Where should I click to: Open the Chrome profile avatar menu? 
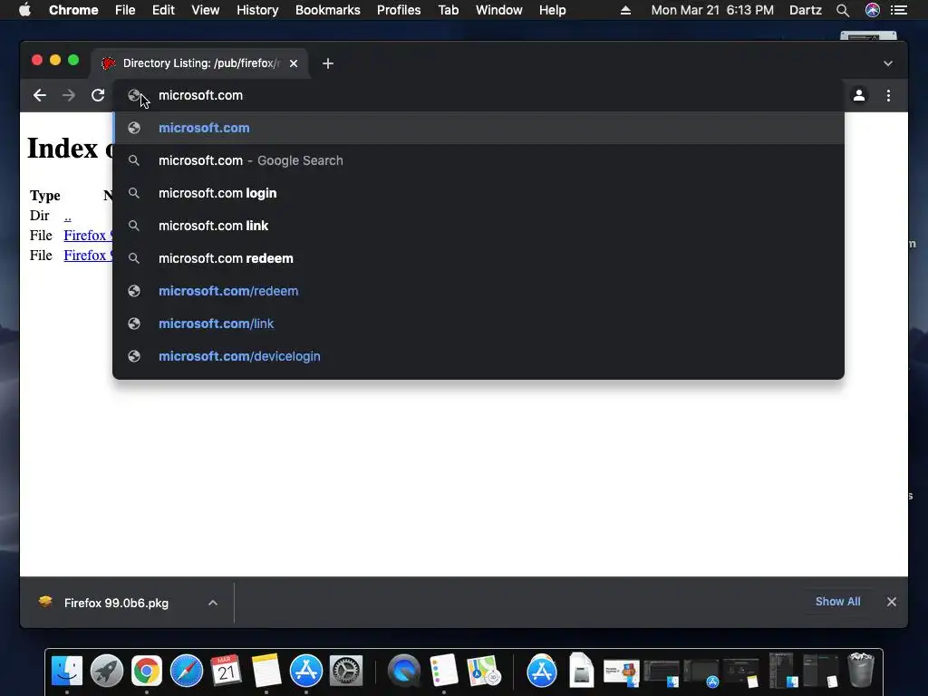(859, 95)
